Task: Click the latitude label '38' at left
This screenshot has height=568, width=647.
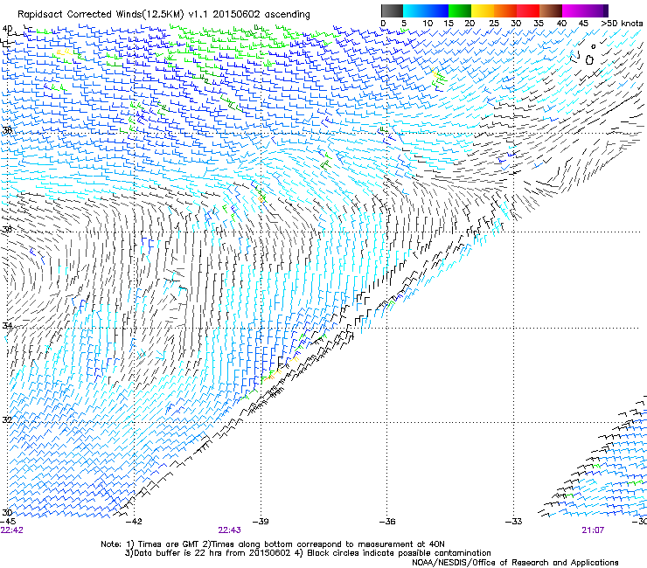Action: coord(7,130)
